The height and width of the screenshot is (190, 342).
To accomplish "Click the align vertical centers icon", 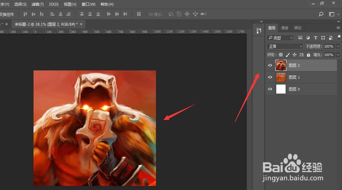I will pos(34,14).
